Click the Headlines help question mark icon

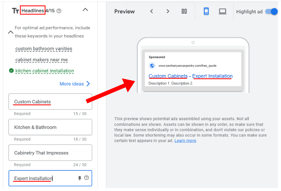59,11
